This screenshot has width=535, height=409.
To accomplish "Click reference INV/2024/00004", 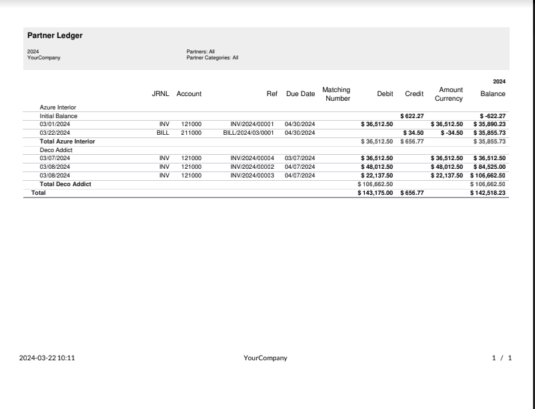I will pos(252,158).
